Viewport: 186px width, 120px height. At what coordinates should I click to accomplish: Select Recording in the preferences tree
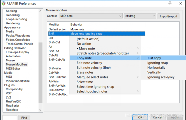13,15
